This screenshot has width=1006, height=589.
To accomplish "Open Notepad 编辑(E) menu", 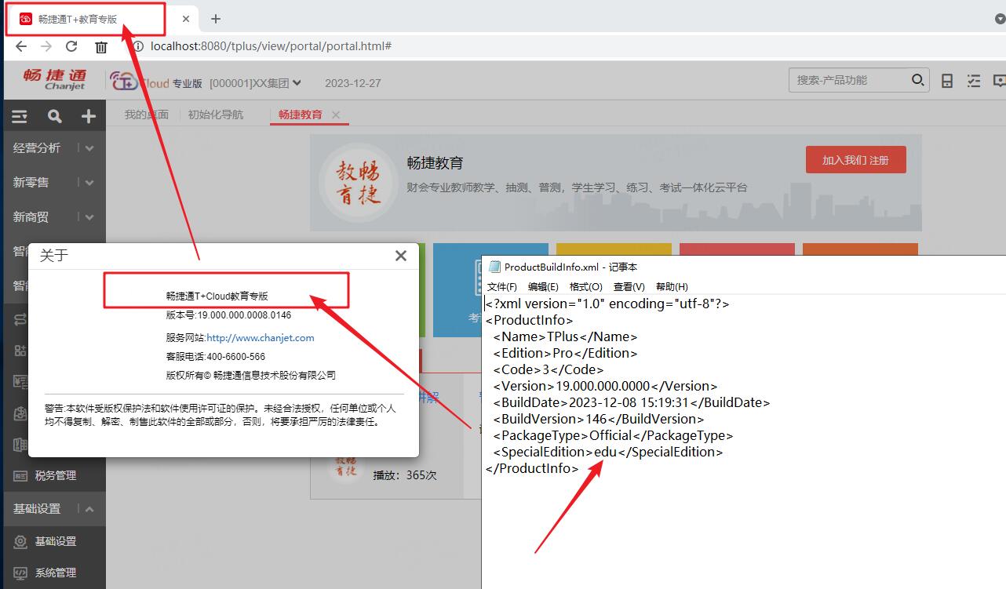I will (543, 287).
